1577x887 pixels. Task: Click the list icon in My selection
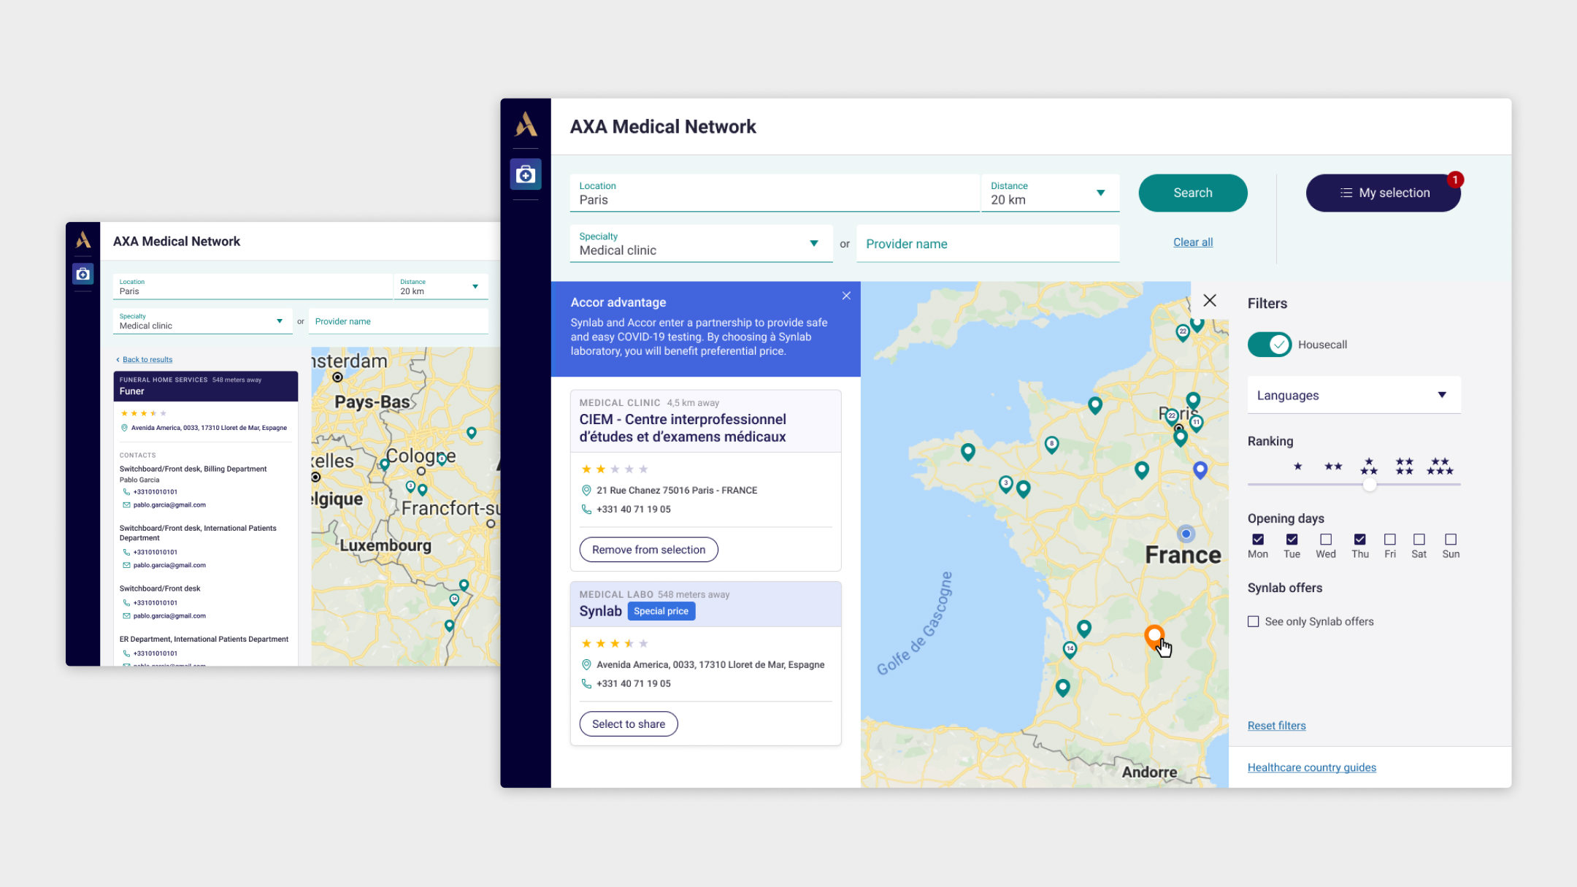tap(1346, 193)
